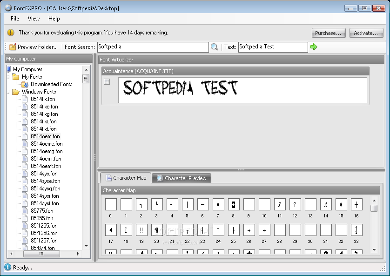
Task: Click character map cell number 26
Action: coord(249,230)
